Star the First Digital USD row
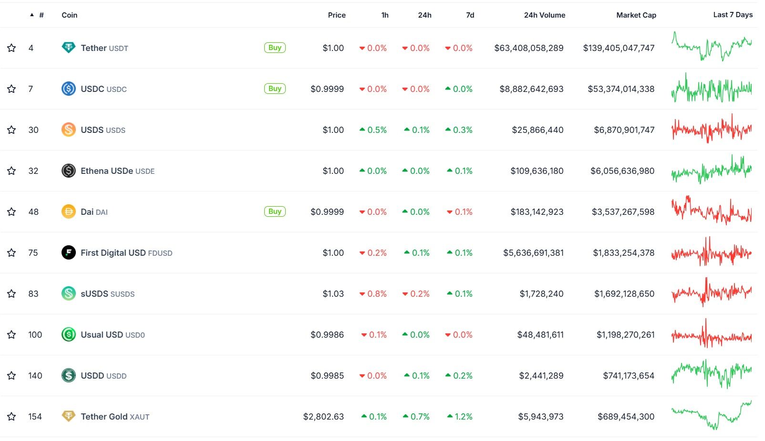The width and height of the screenshot is (765, 441). [11, 252]
